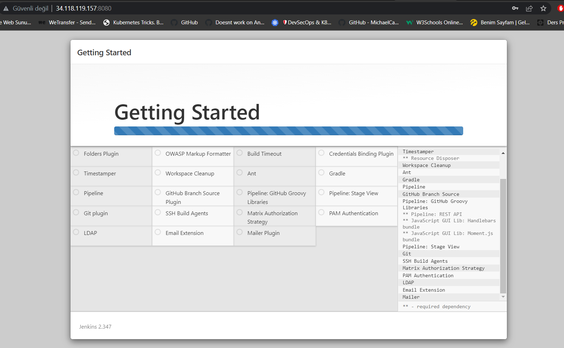Click the log panel scroll up arrow

click(503, 153)
